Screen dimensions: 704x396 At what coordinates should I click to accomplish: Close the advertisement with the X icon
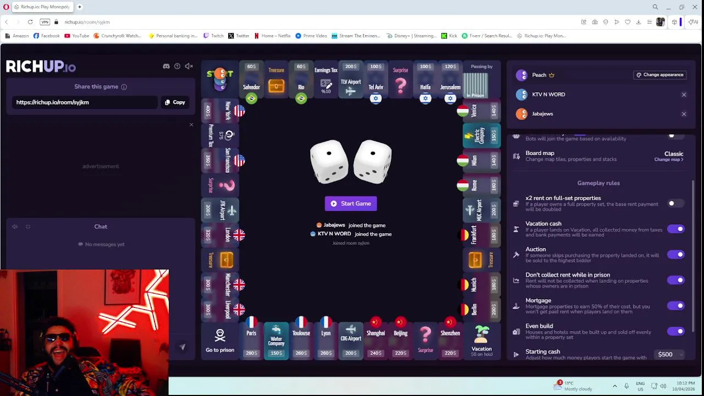pyautogui.click(x=191, y=125)
